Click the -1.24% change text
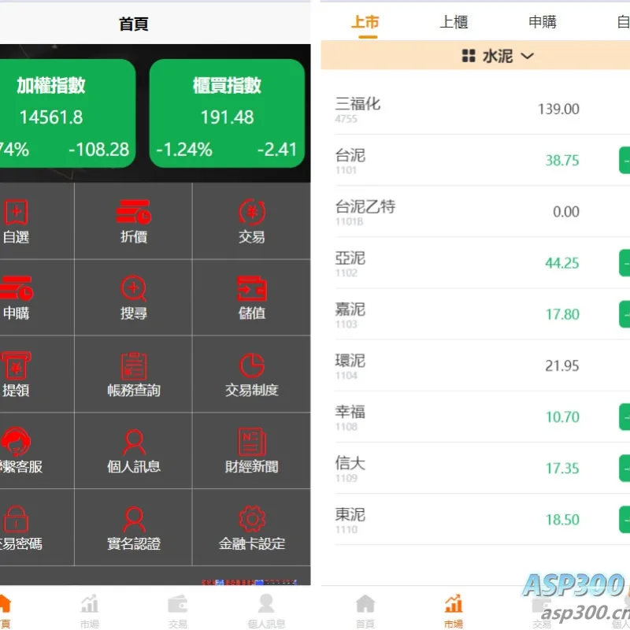Image resolution: width=630 pixels, height=630 pixels. (184, 150)
